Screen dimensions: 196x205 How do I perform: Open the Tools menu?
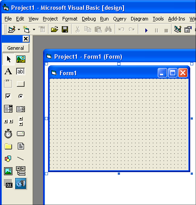click(x=158, y=19)
